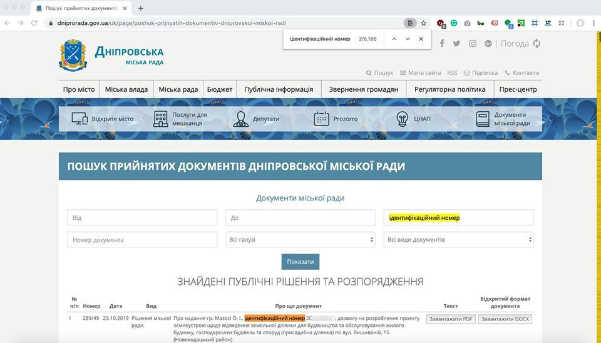Bookmark this page with the star icon
This screenshot has height=343, width=601.
424,23
